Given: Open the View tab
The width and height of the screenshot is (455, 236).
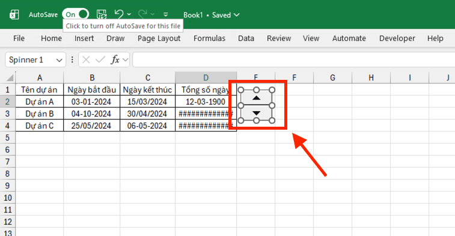Looking at the screenshot, I should point(311,38).
